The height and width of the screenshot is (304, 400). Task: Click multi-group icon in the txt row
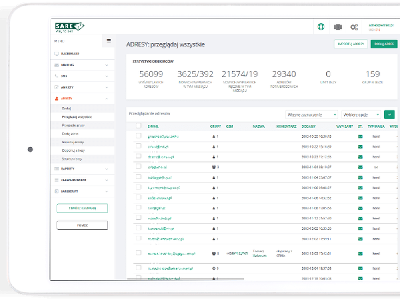[214, 167]
